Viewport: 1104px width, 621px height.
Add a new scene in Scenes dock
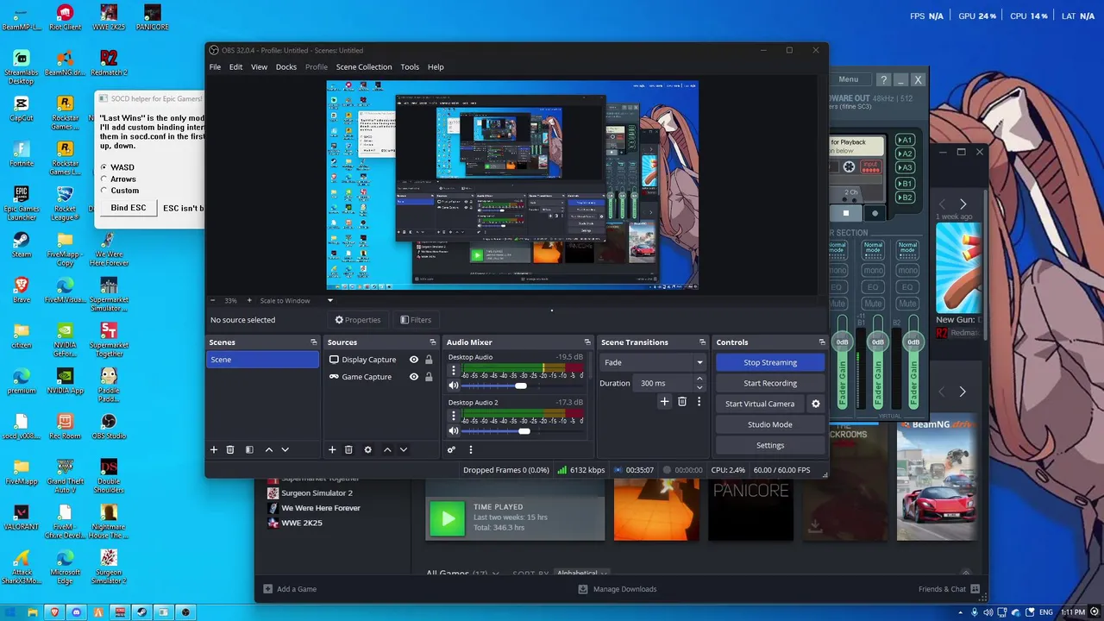click(214, 449)
